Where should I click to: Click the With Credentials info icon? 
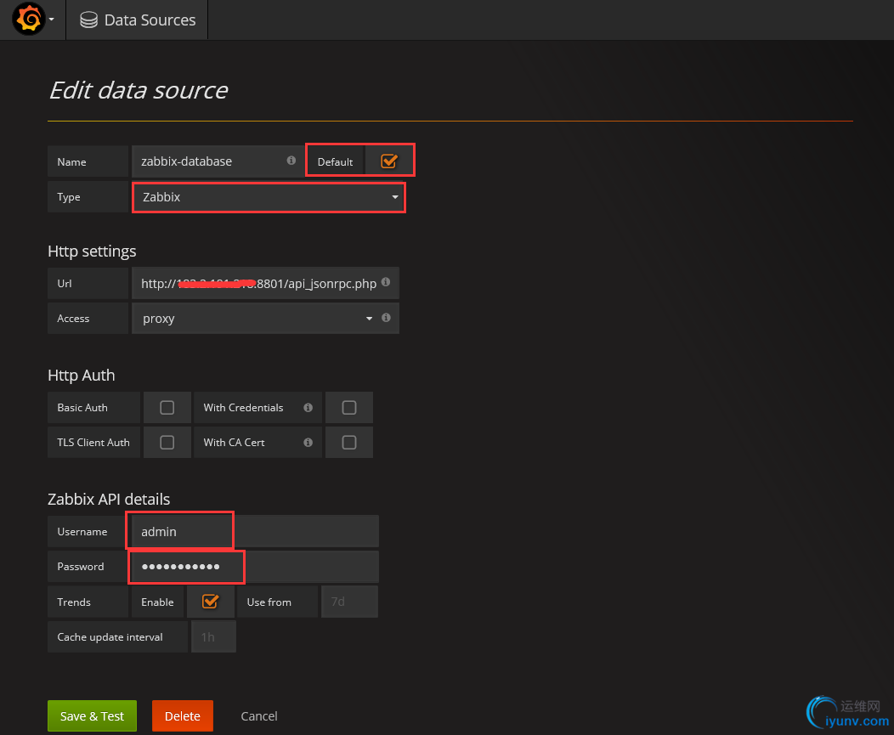click(x=308, y=407)
